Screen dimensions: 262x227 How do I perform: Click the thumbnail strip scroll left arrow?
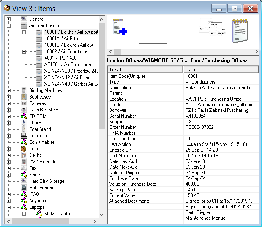[x=110, y=51]
